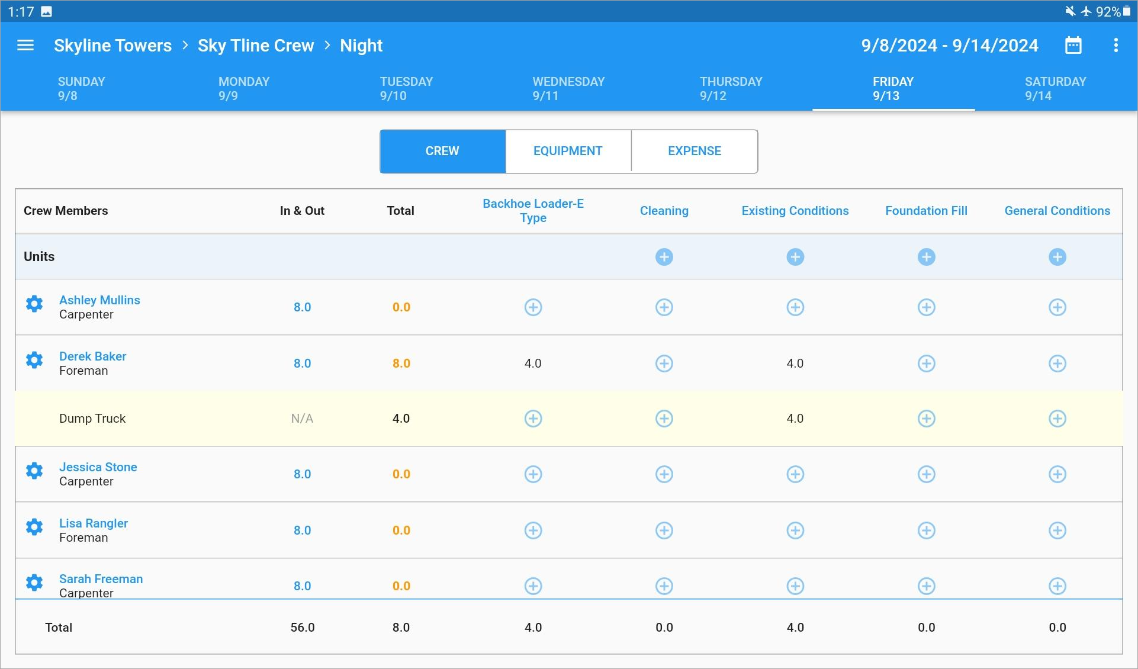Switch to the Equipment tab
The width and height of the screenshot is (1138, 669).
tap(568, 150)
